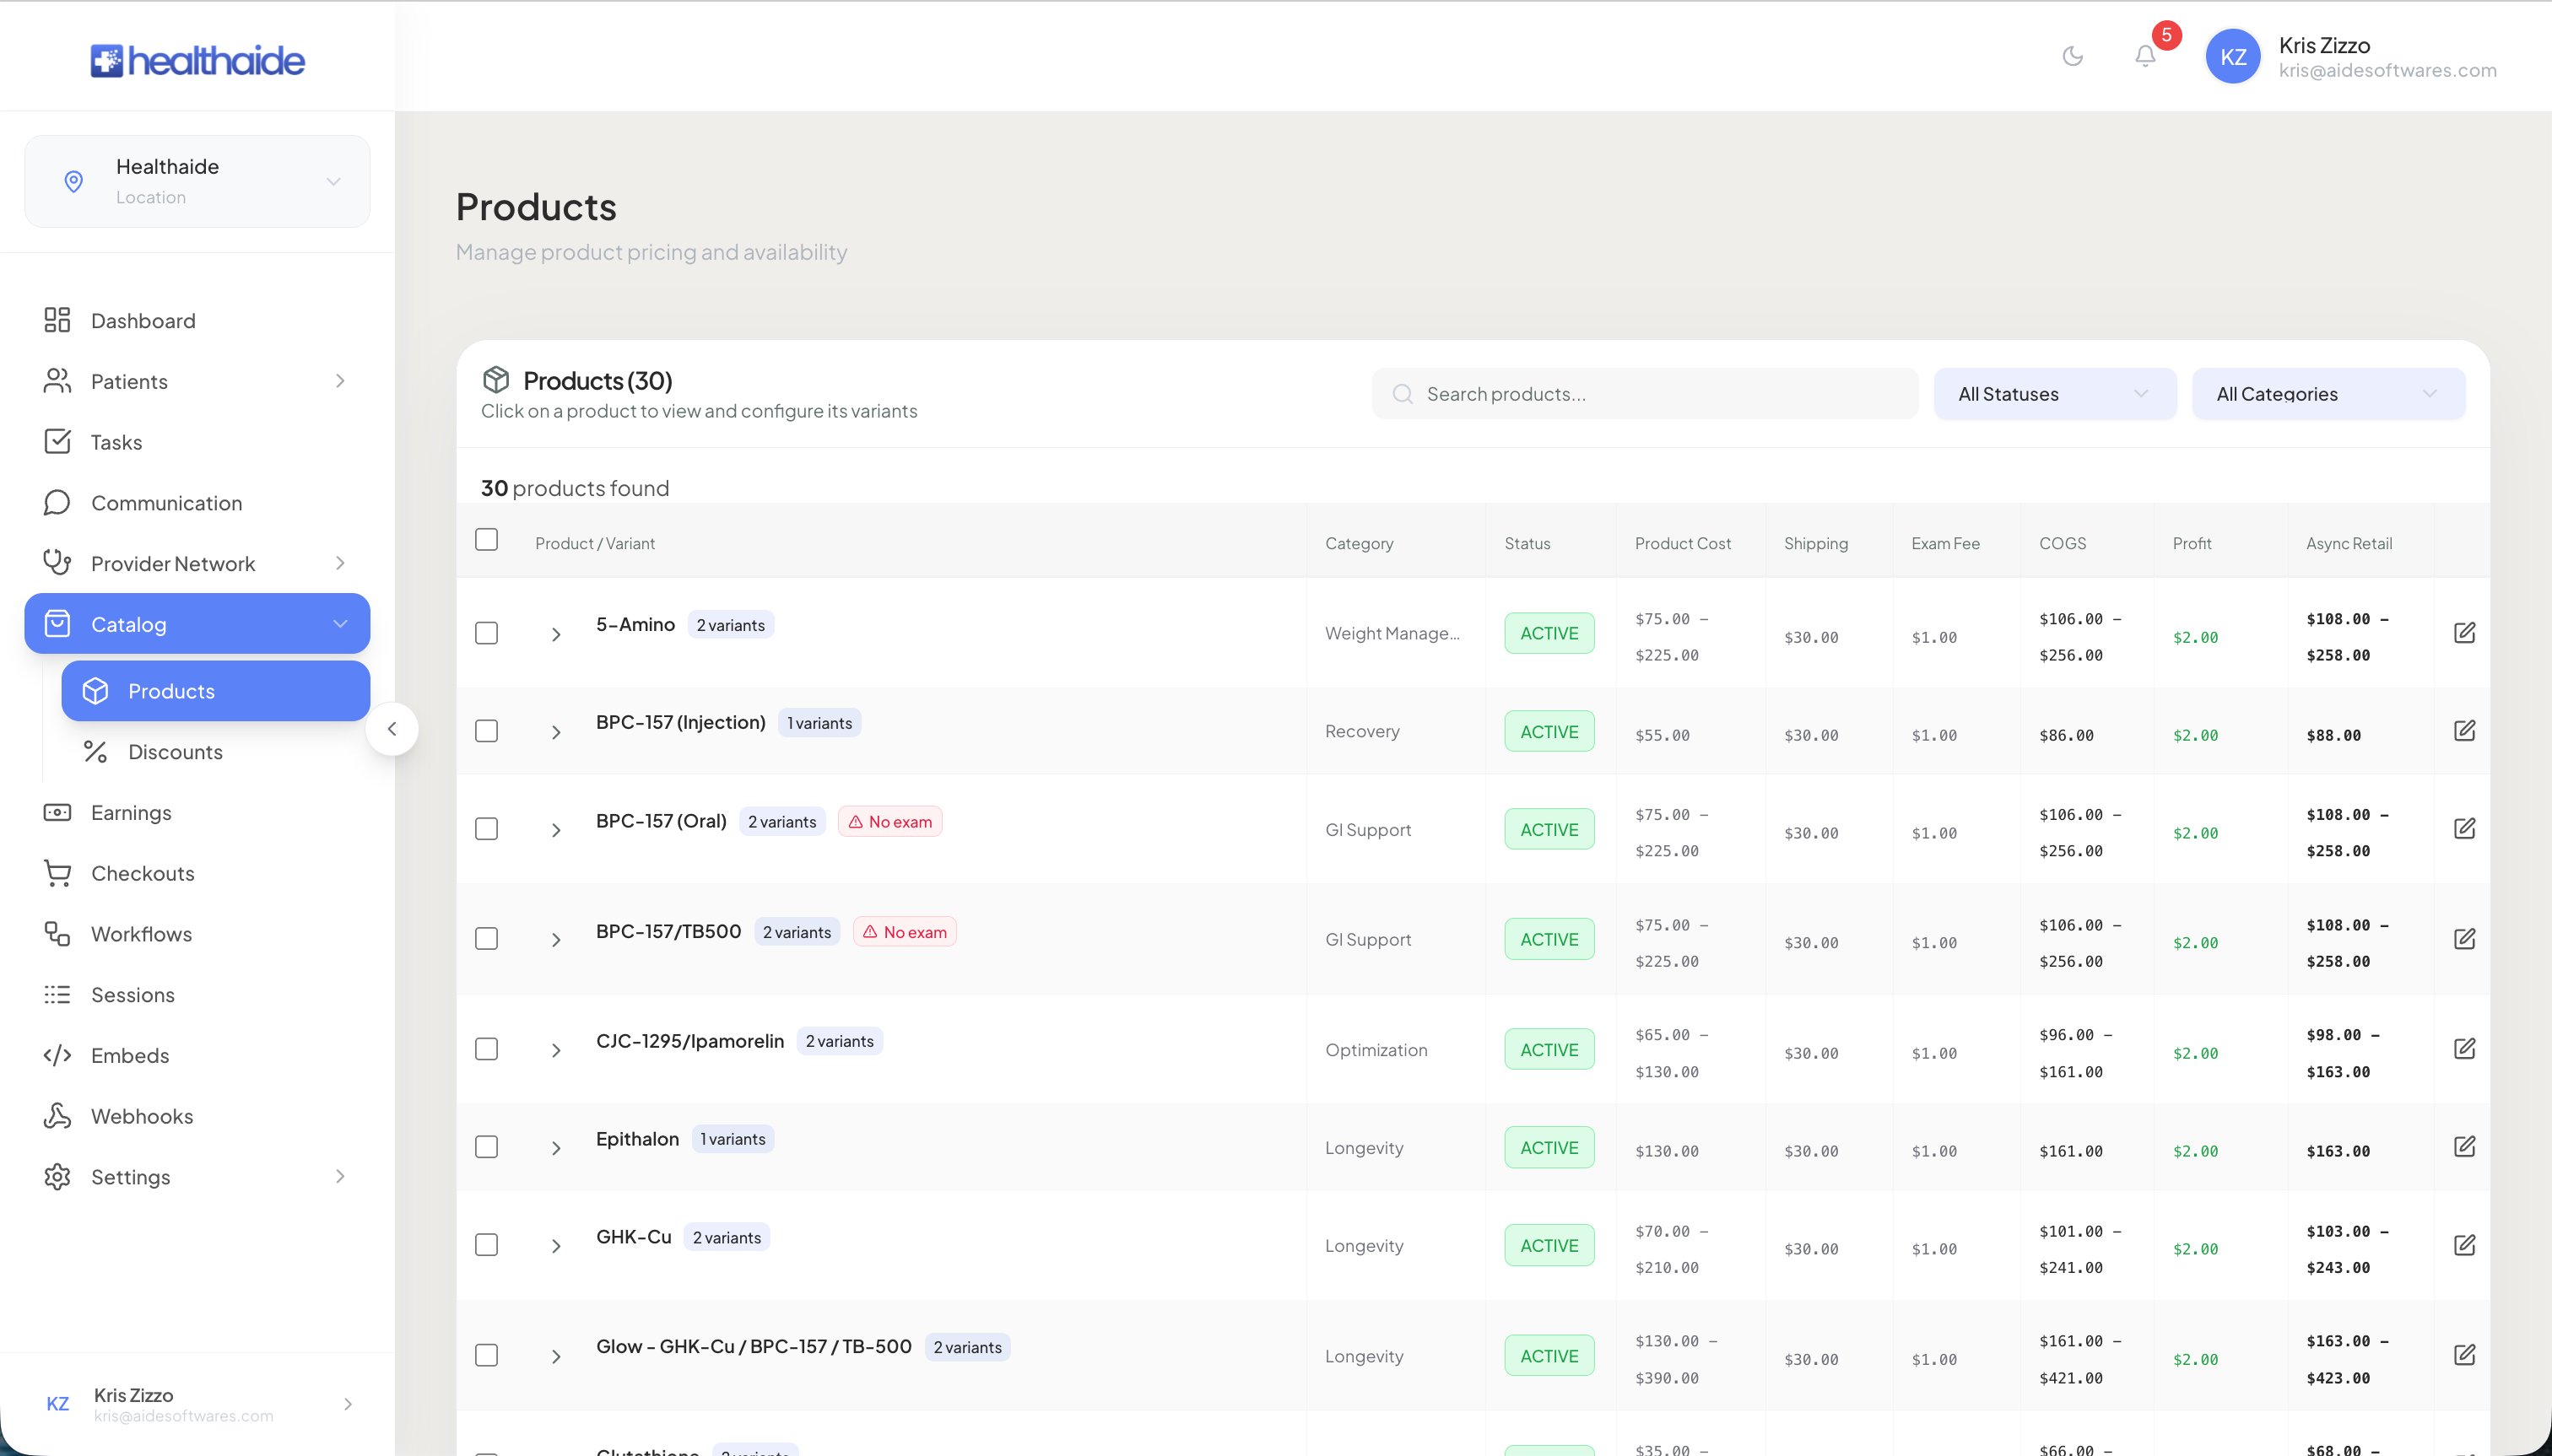Expand the Epithalon variants
The image size is (2552, 1456).
tap(556, 1149)
